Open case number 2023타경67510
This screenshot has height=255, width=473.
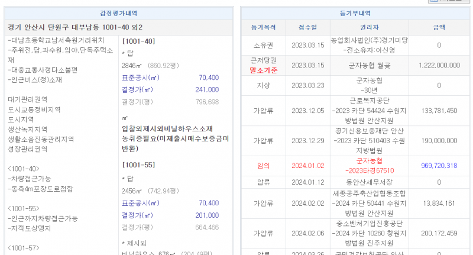click(x=370, y=170)
